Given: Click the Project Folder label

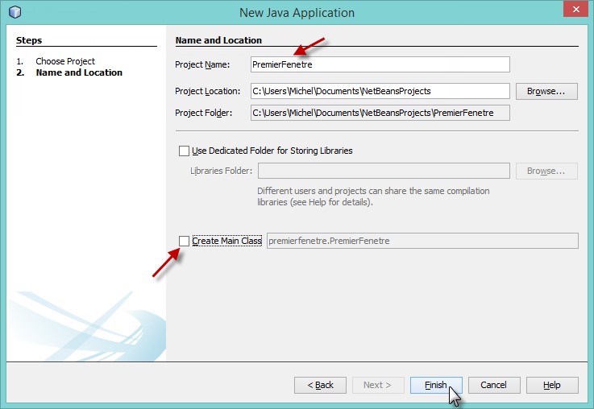Looking at the screenshot, I should pos(203,113).
